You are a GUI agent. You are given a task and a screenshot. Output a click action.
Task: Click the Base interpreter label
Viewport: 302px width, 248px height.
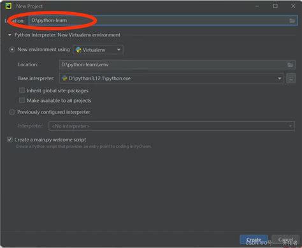[x=36, y=78]
